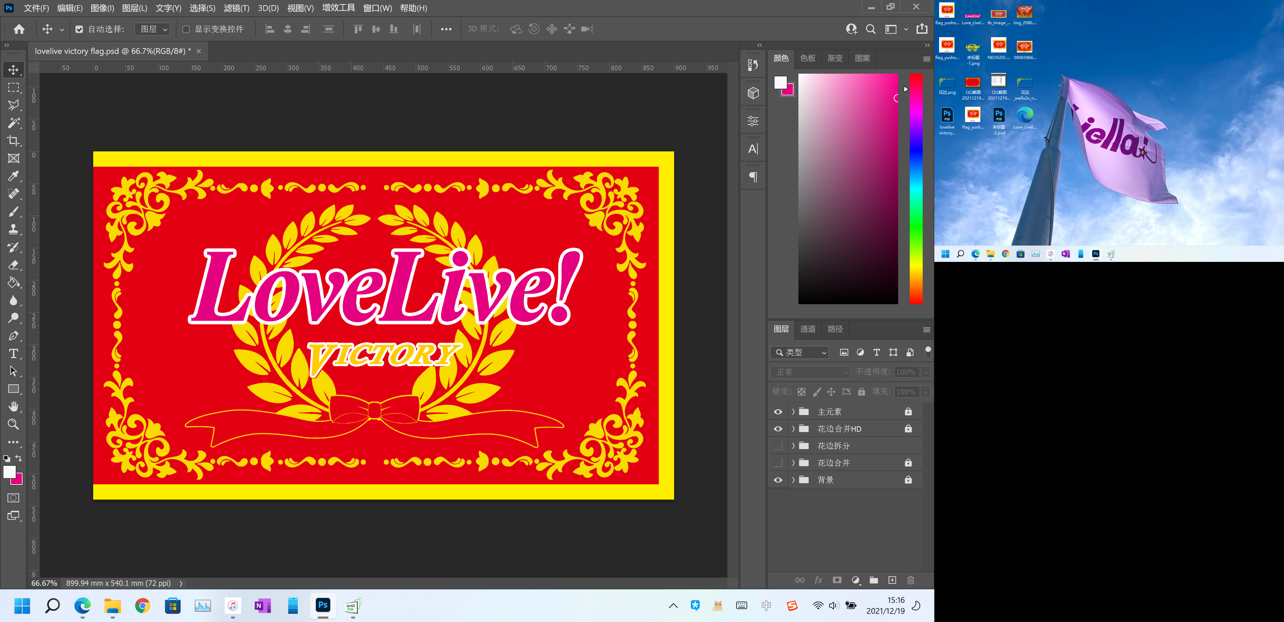Open the 文件(F) menu
Image resolution: width=1284 pixels, height=622 pixels.
pos(37,8)
